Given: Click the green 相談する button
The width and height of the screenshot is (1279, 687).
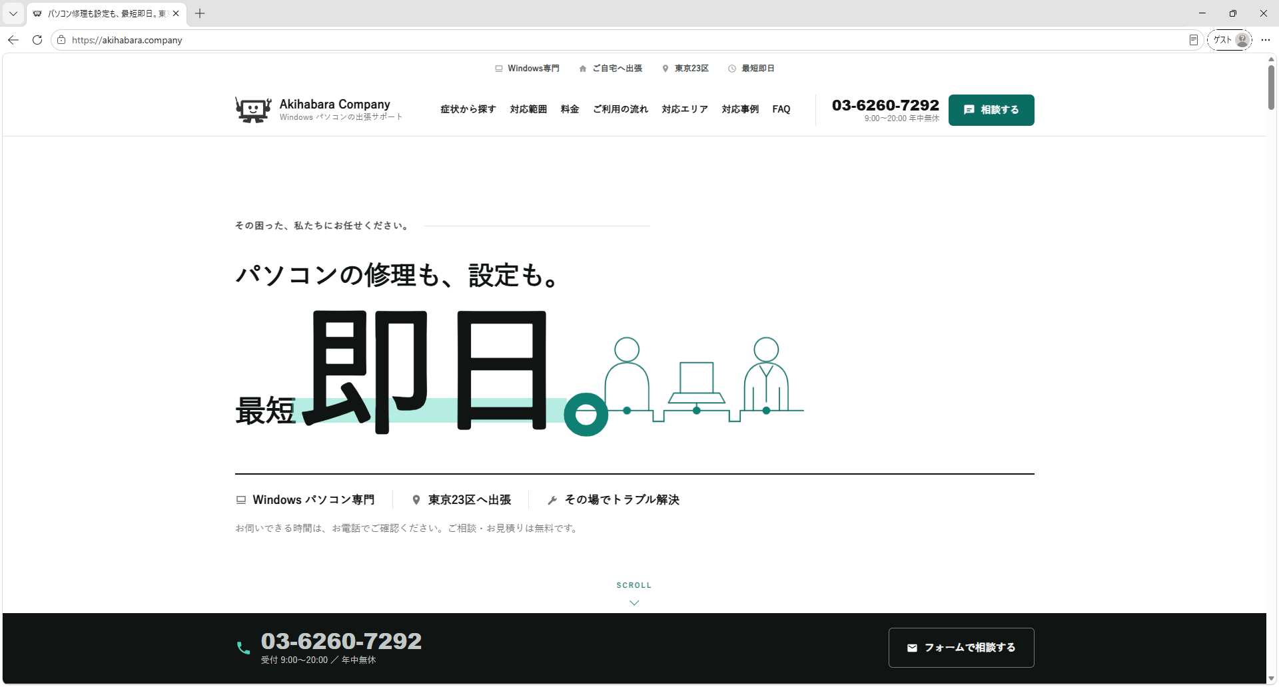Looking at the screenshot, I should tap(991, 110).
